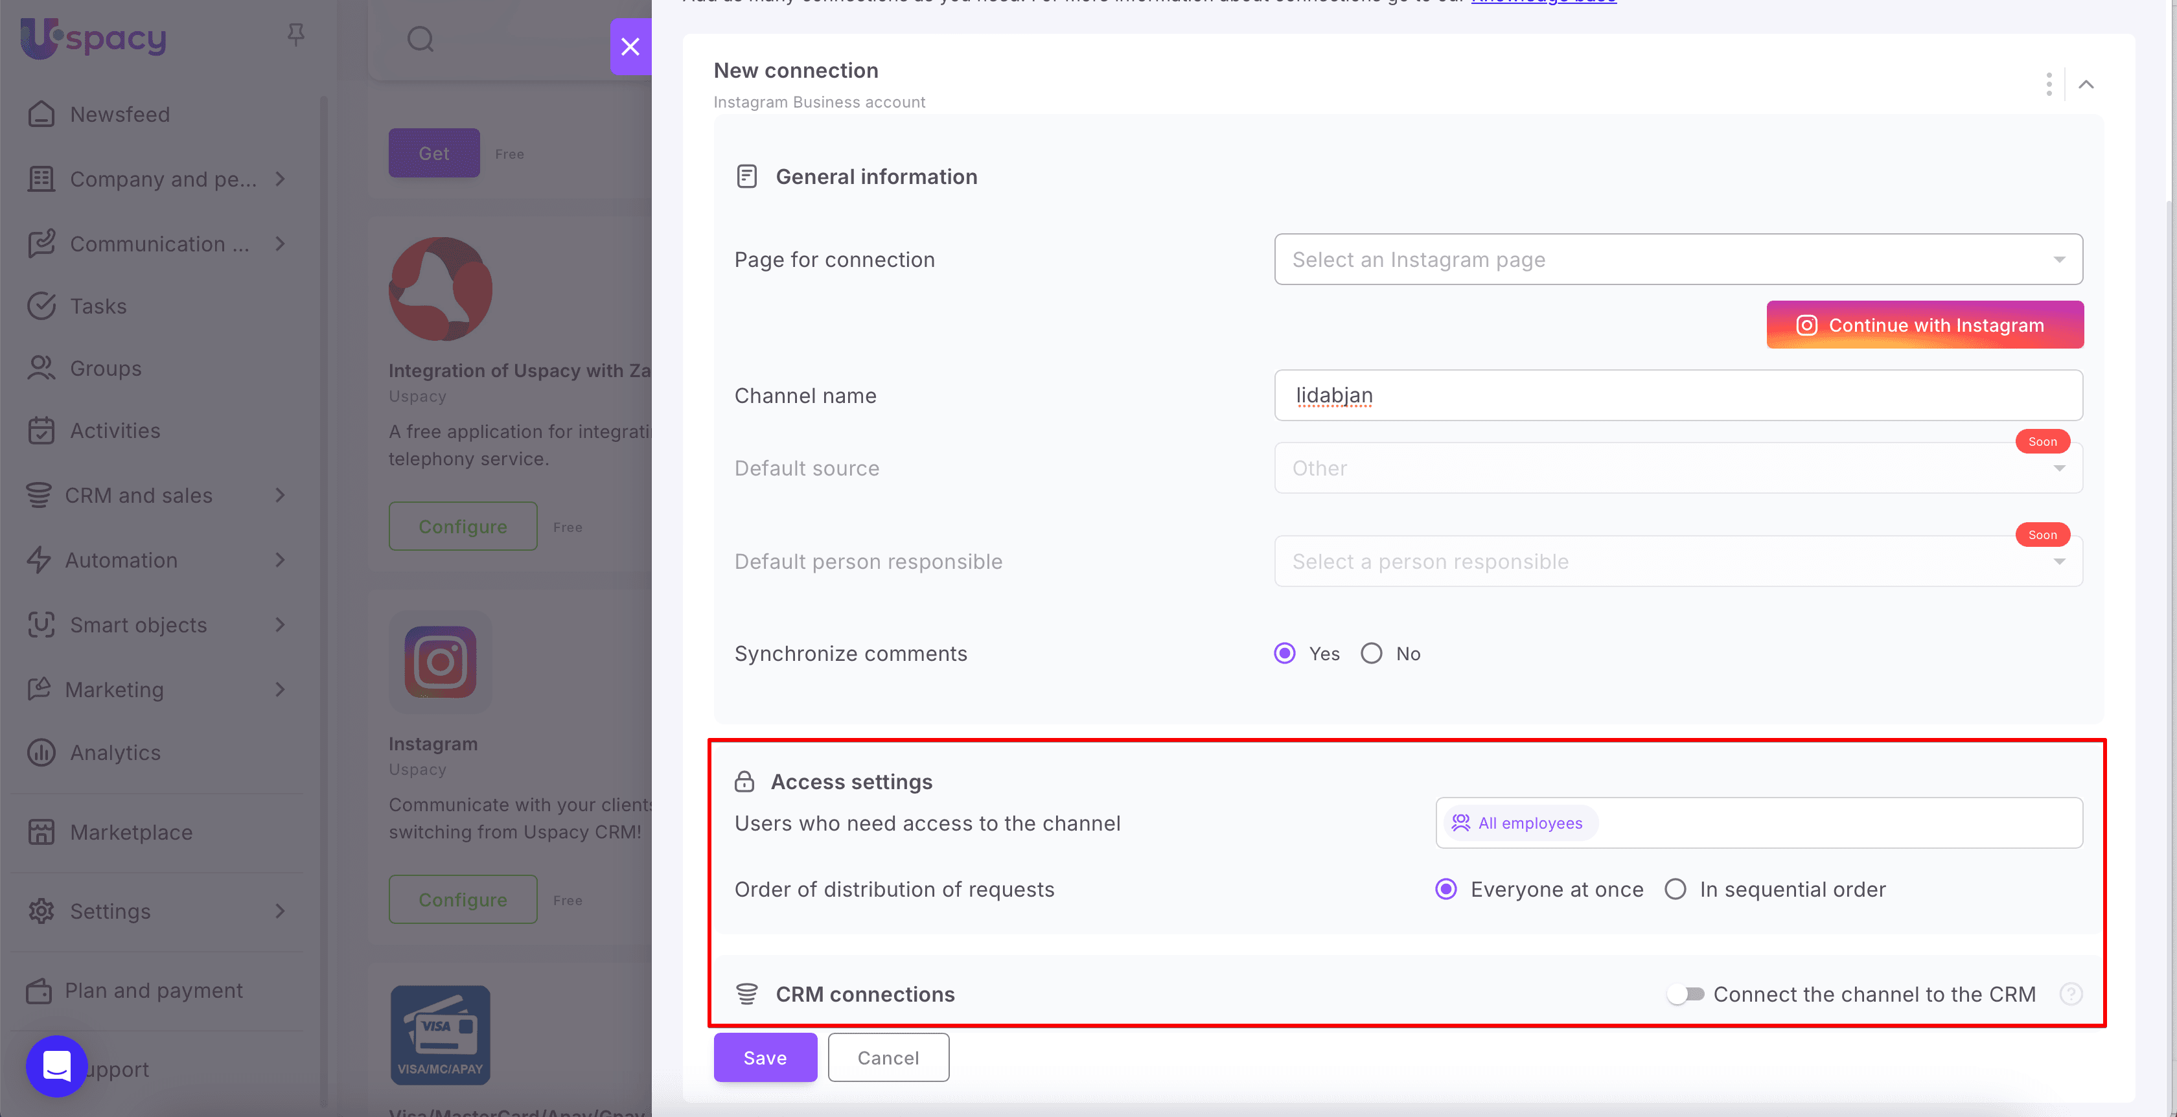Viewport: 2177px width, 1117px height.
Task: Open the Settings menu in the sidebar
Action: click(x=109, y=911)
